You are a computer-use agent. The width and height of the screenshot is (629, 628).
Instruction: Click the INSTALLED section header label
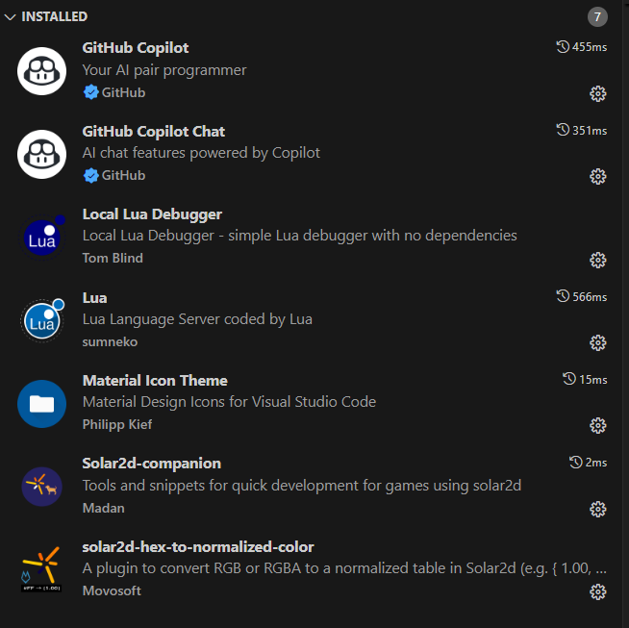point(54,16)
